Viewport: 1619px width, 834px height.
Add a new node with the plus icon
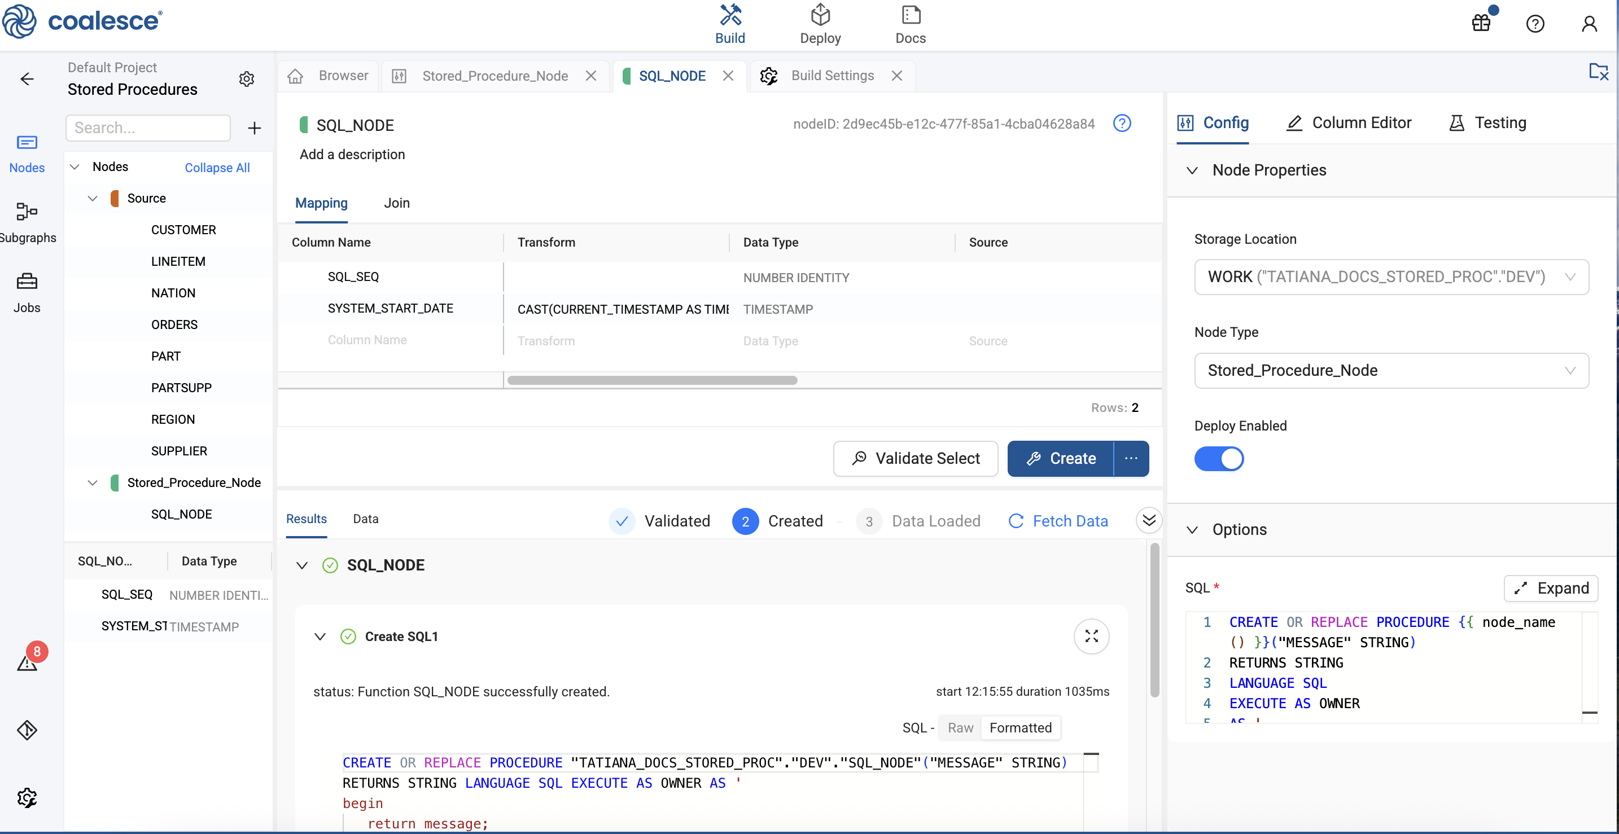pos(254,128)
